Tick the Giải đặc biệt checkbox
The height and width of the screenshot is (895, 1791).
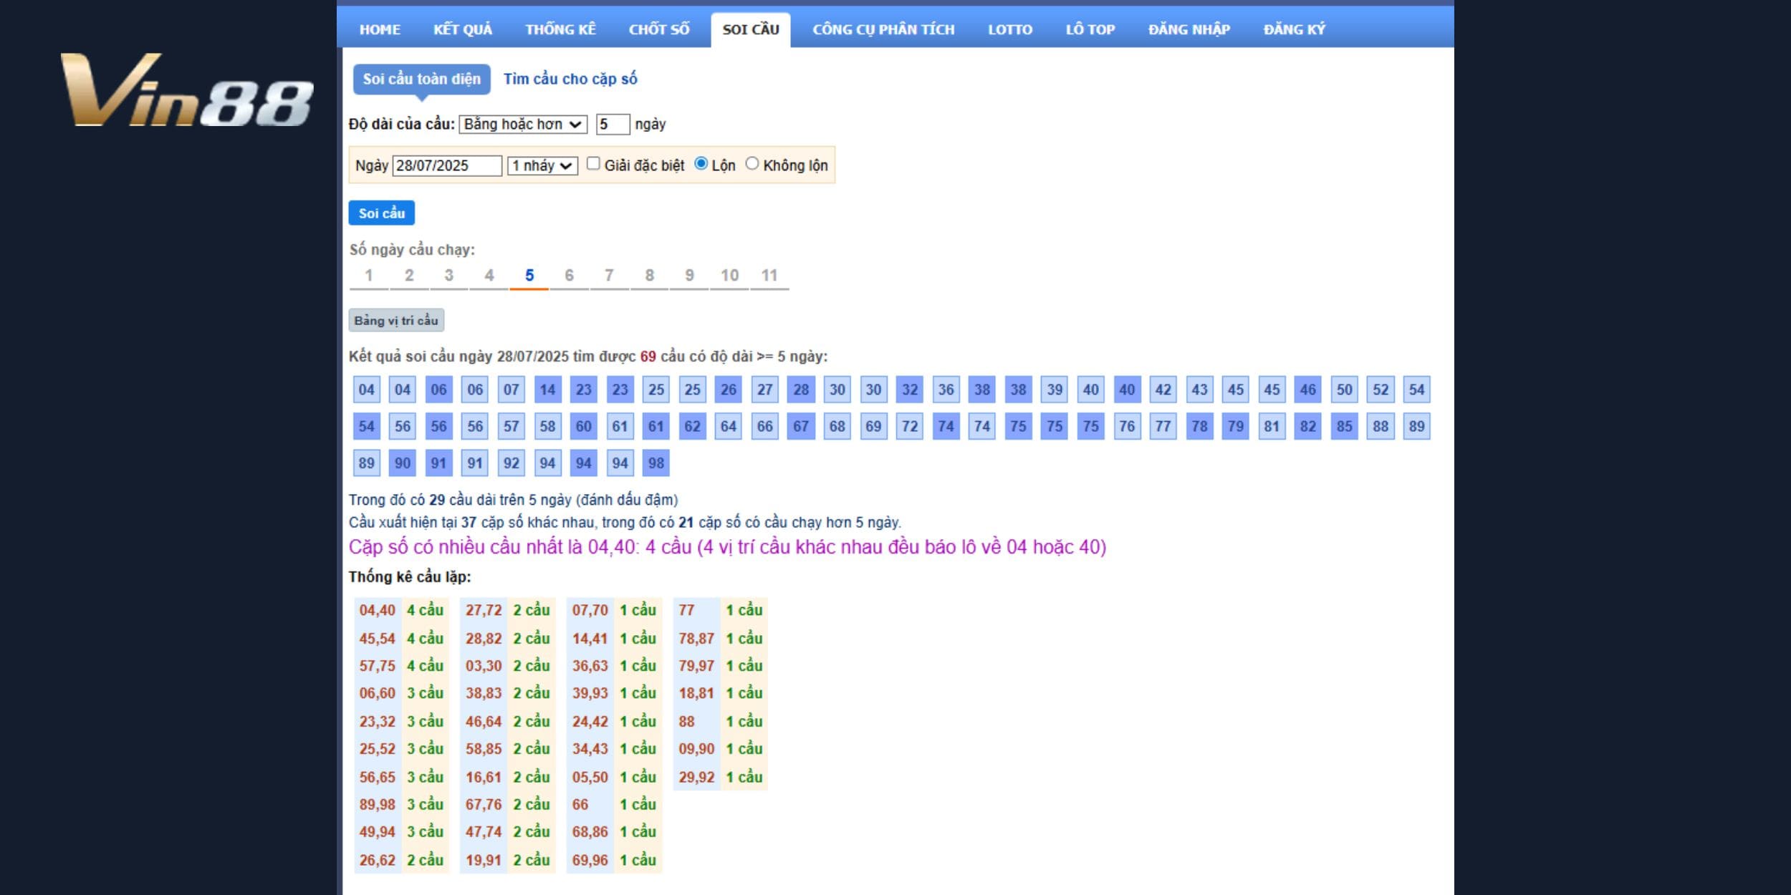coord(593,164)
